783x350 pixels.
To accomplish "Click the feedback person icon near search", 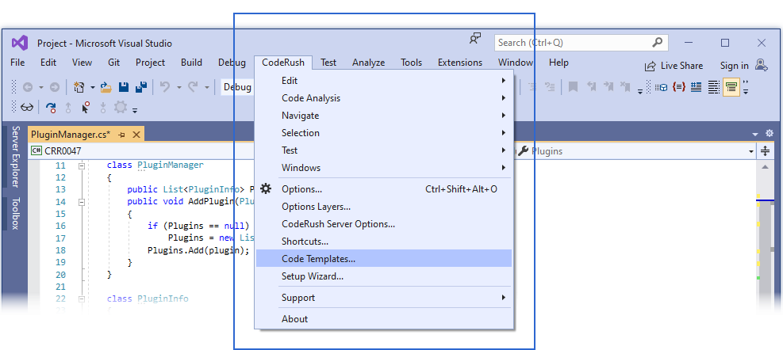I will coord(475,39).
